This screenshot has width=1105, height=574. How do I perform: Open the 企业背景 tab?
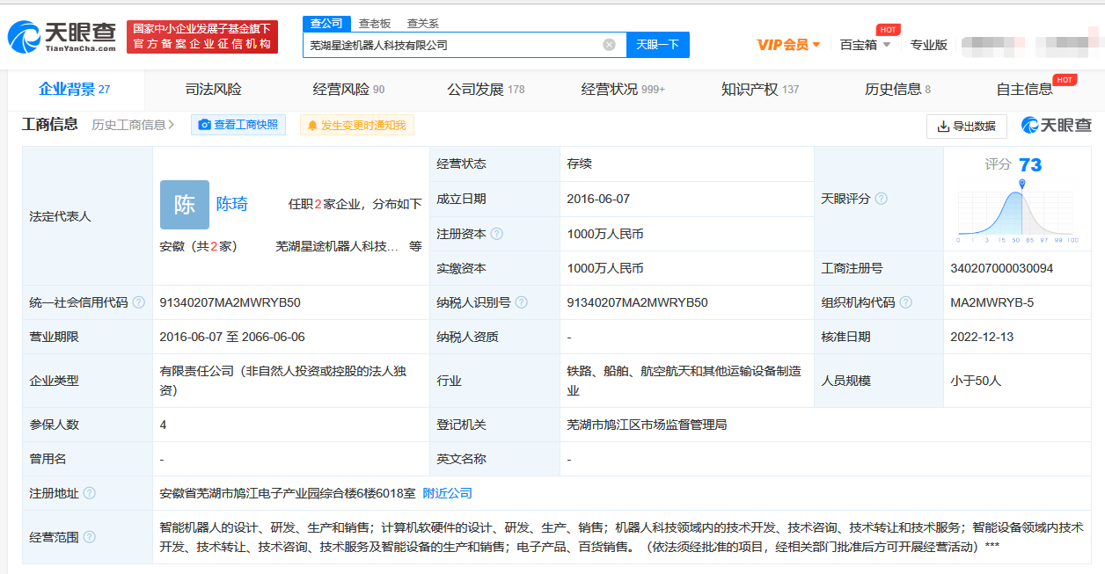(75, 89)
